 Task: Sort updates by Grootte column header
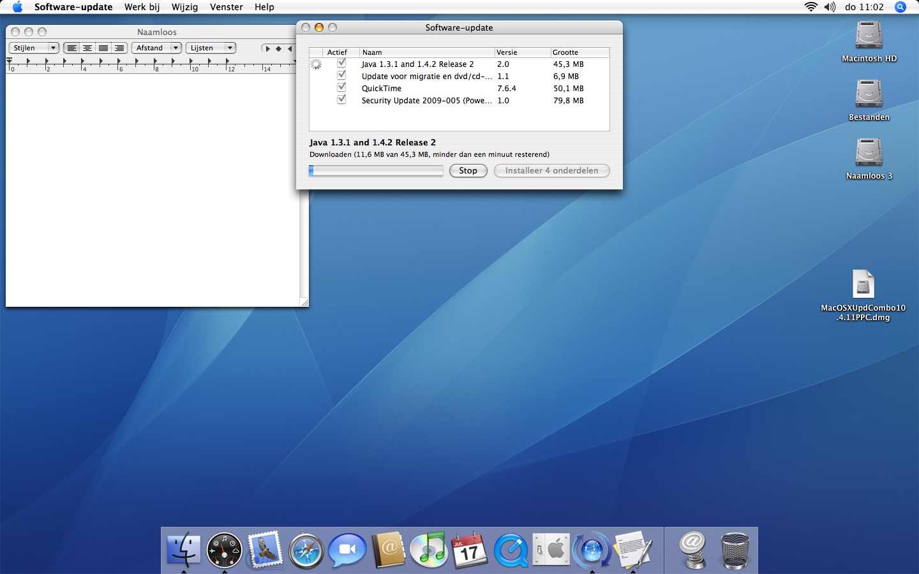pos(578,52)
